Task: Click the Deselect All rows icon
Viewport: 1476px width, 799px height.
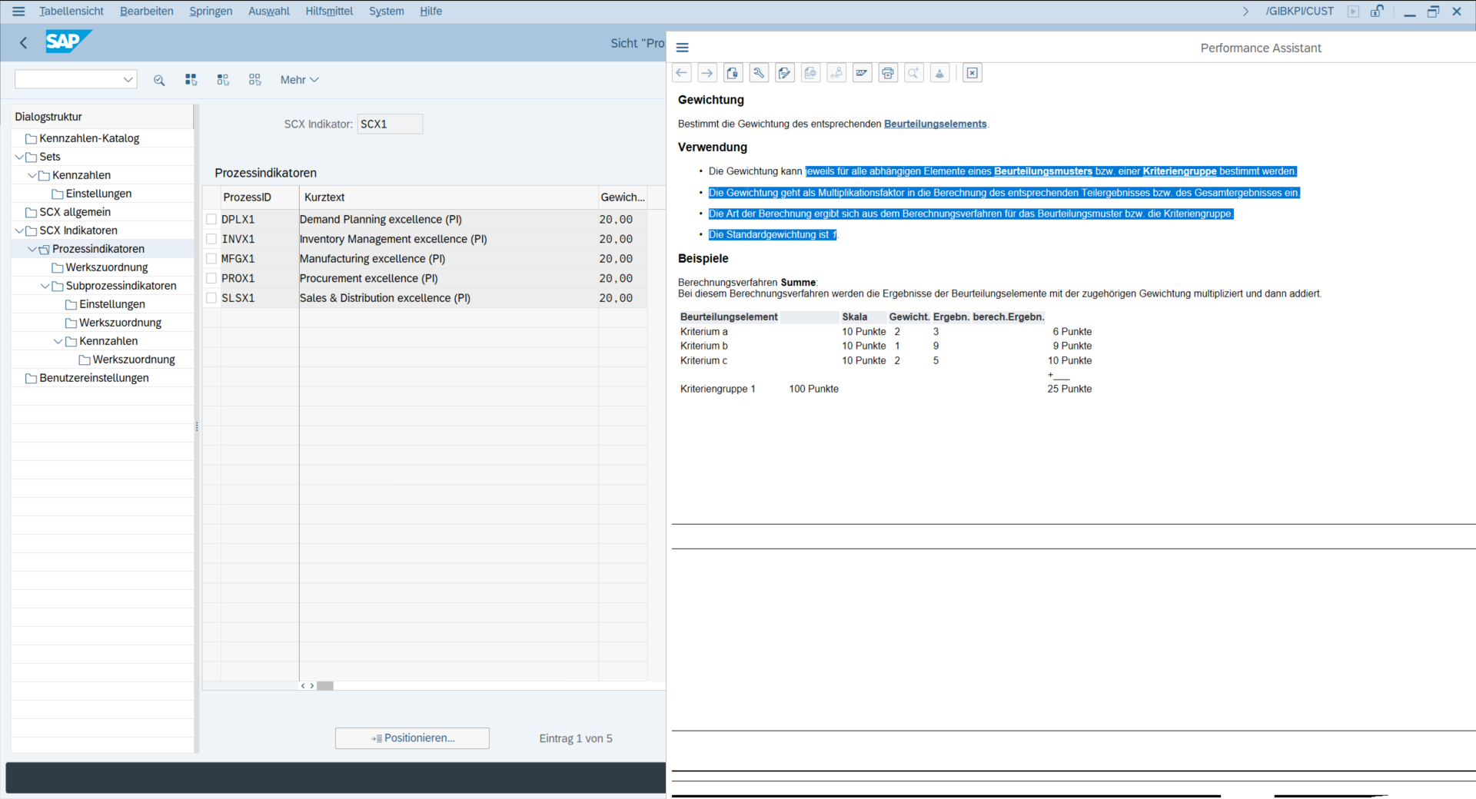Action: click(x=255, y=80)
